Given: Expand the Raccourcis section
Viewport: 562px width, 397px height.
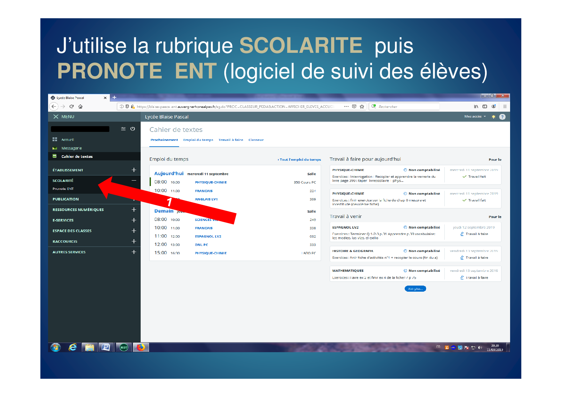Looking at the screenshot, I should click(134, 241).
